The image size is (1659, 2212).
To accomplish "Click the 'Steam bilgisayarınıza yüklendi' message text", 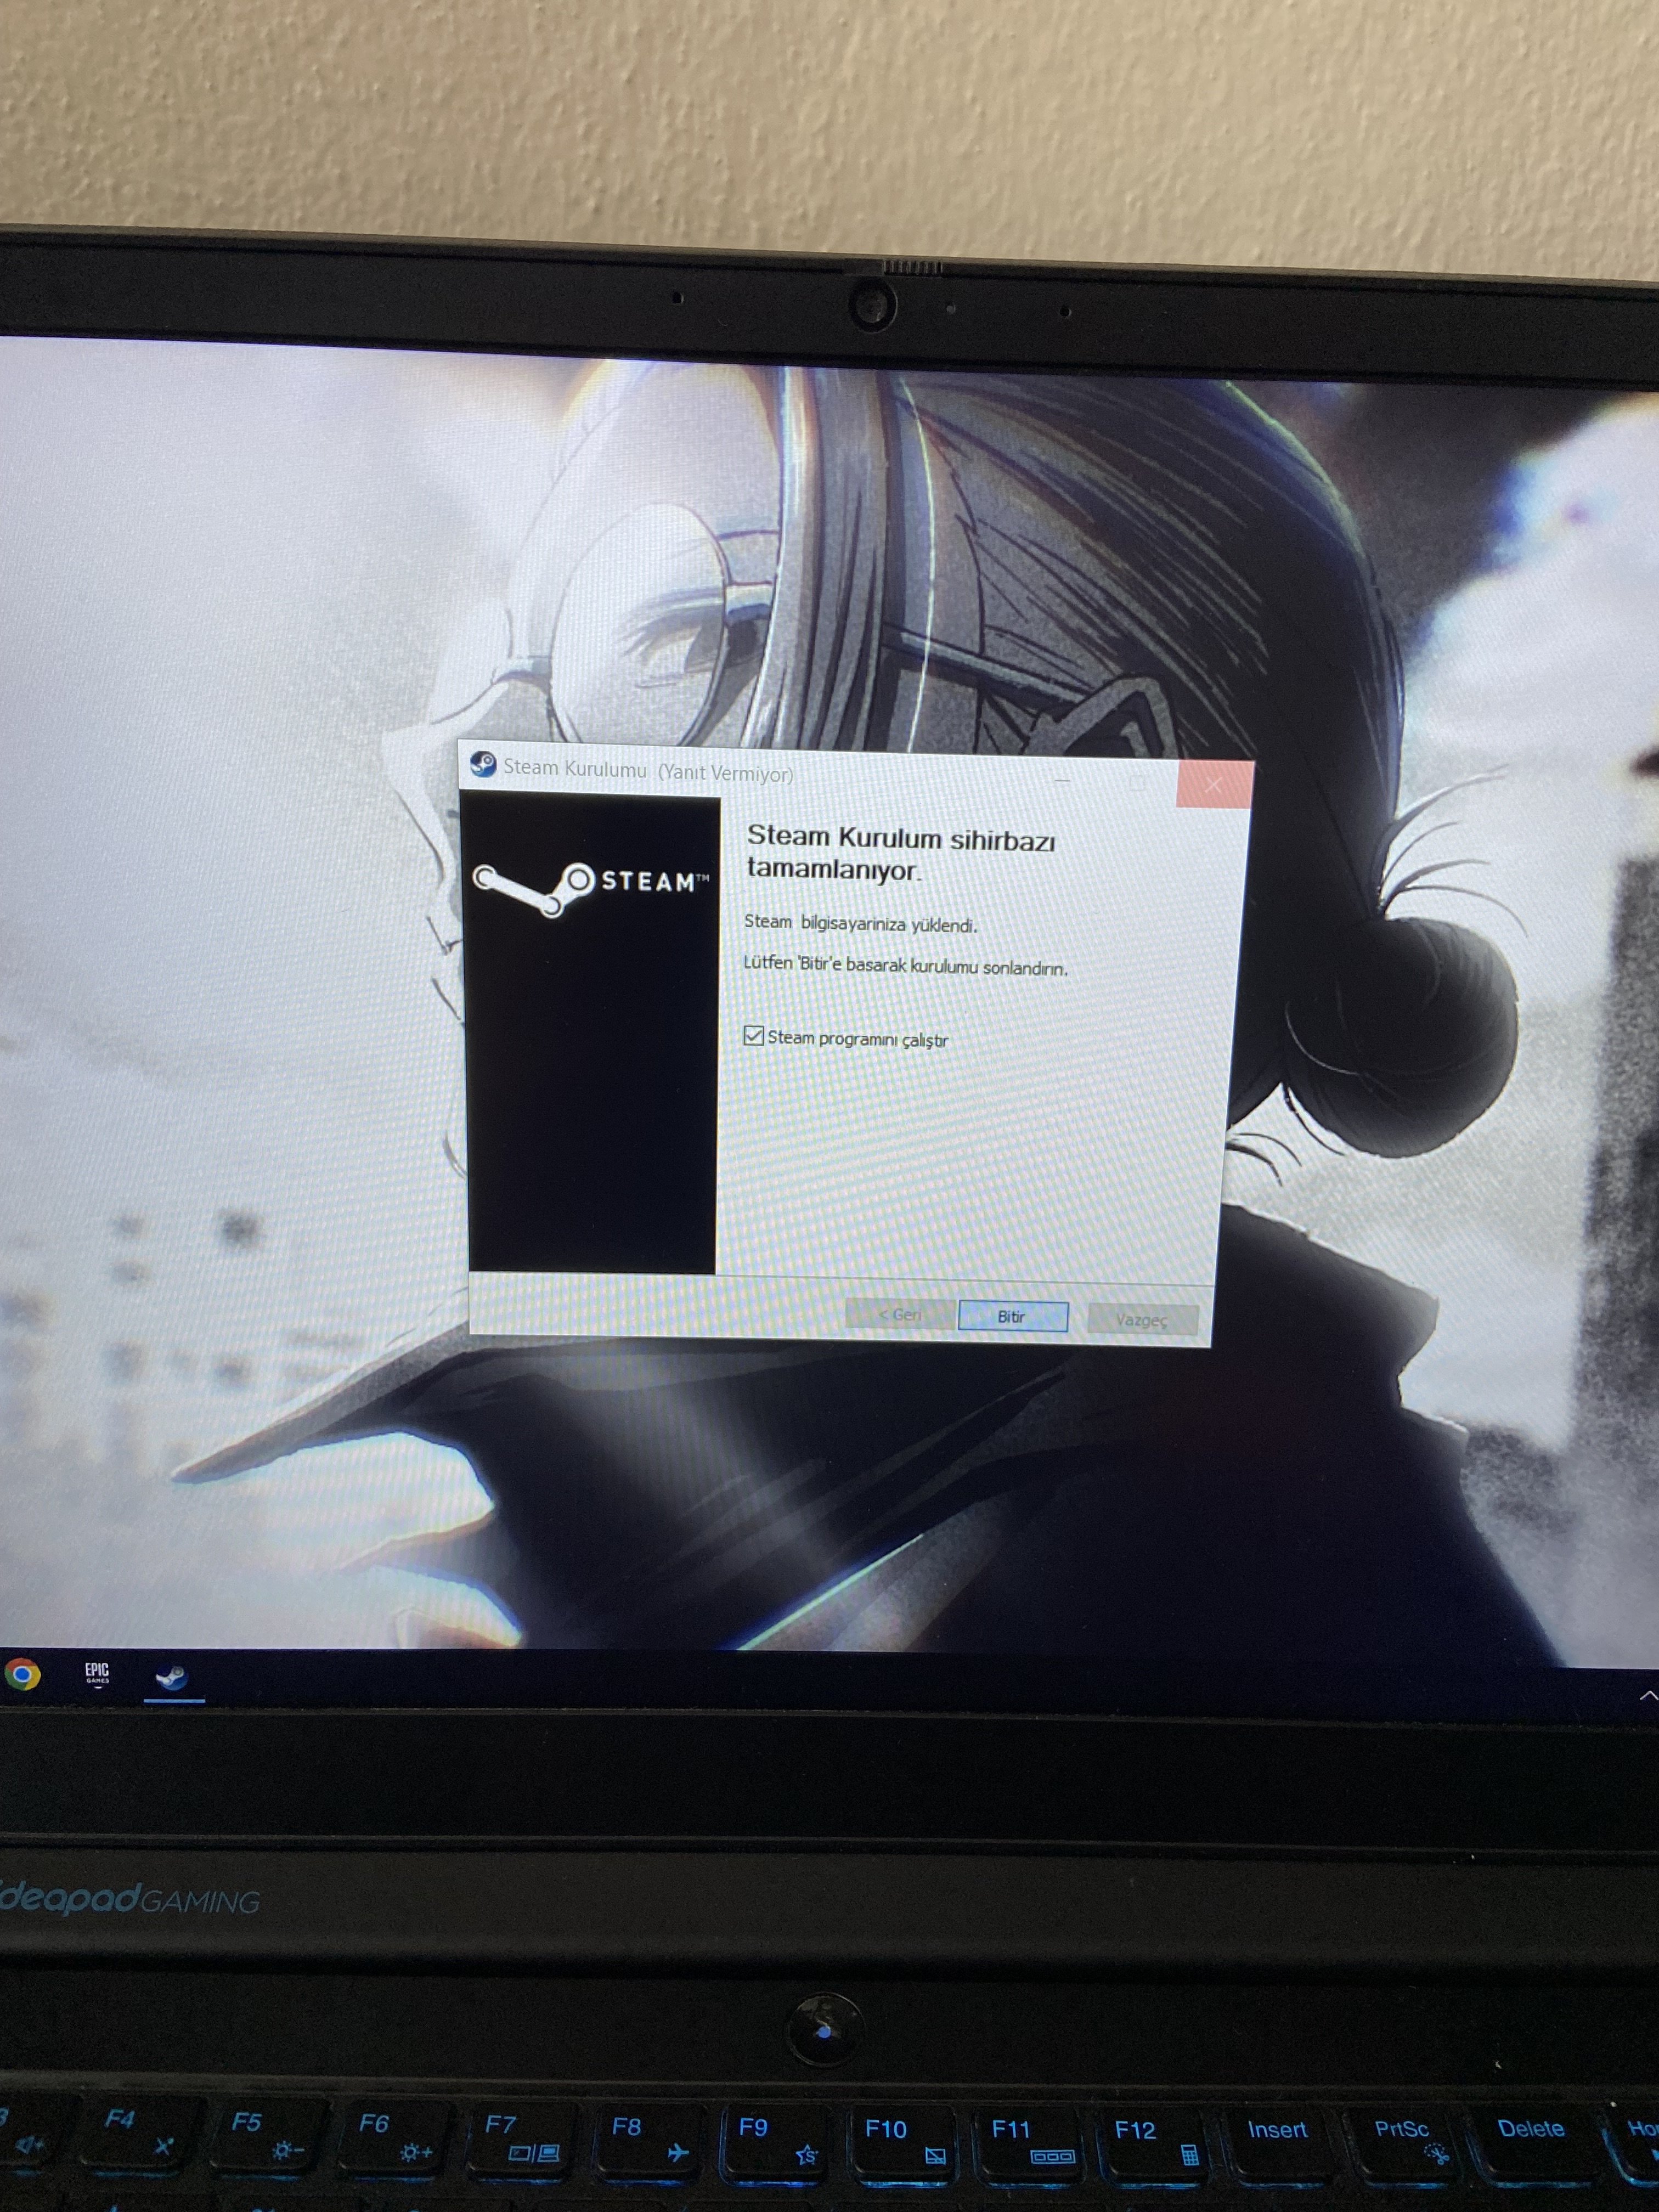I will pos(860,923).
